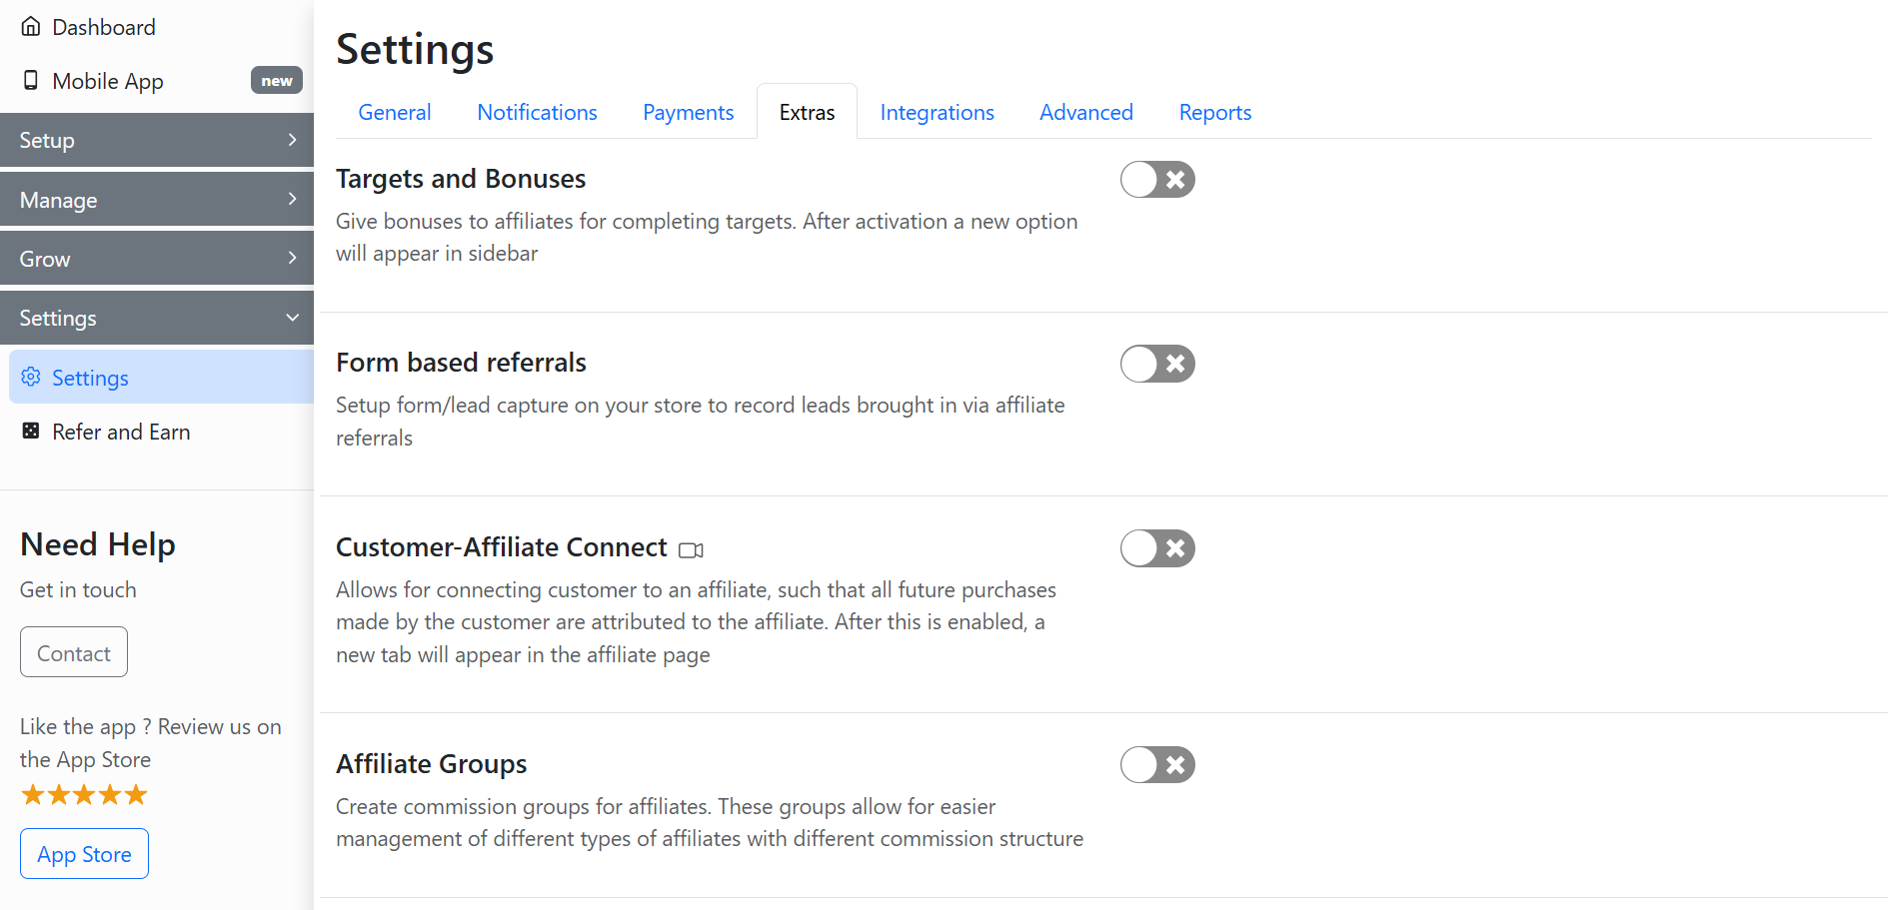Image resolution: width=1888 pixels, height=910 pixels.
Task: Expand the Grow sidebar section
Action: 157,259
